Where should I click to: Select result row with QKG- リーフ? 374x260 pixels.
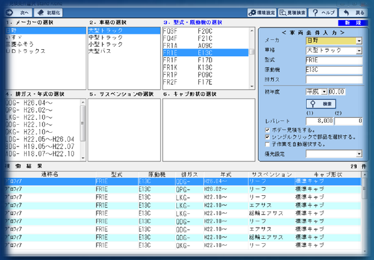(183, 245)
